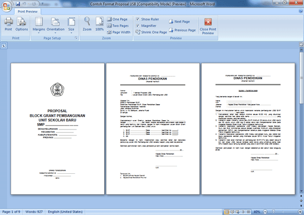
Task: Switch to Draft view
Action: 248,212
